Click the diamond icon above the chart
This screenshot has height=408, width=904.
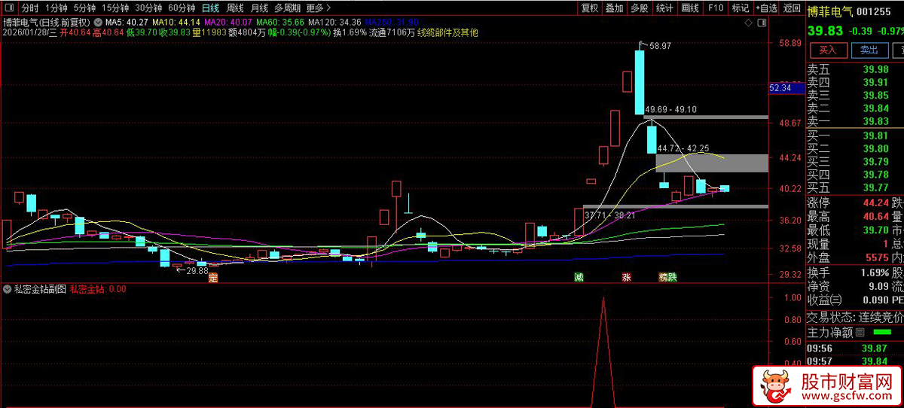(x=750, y=23)
